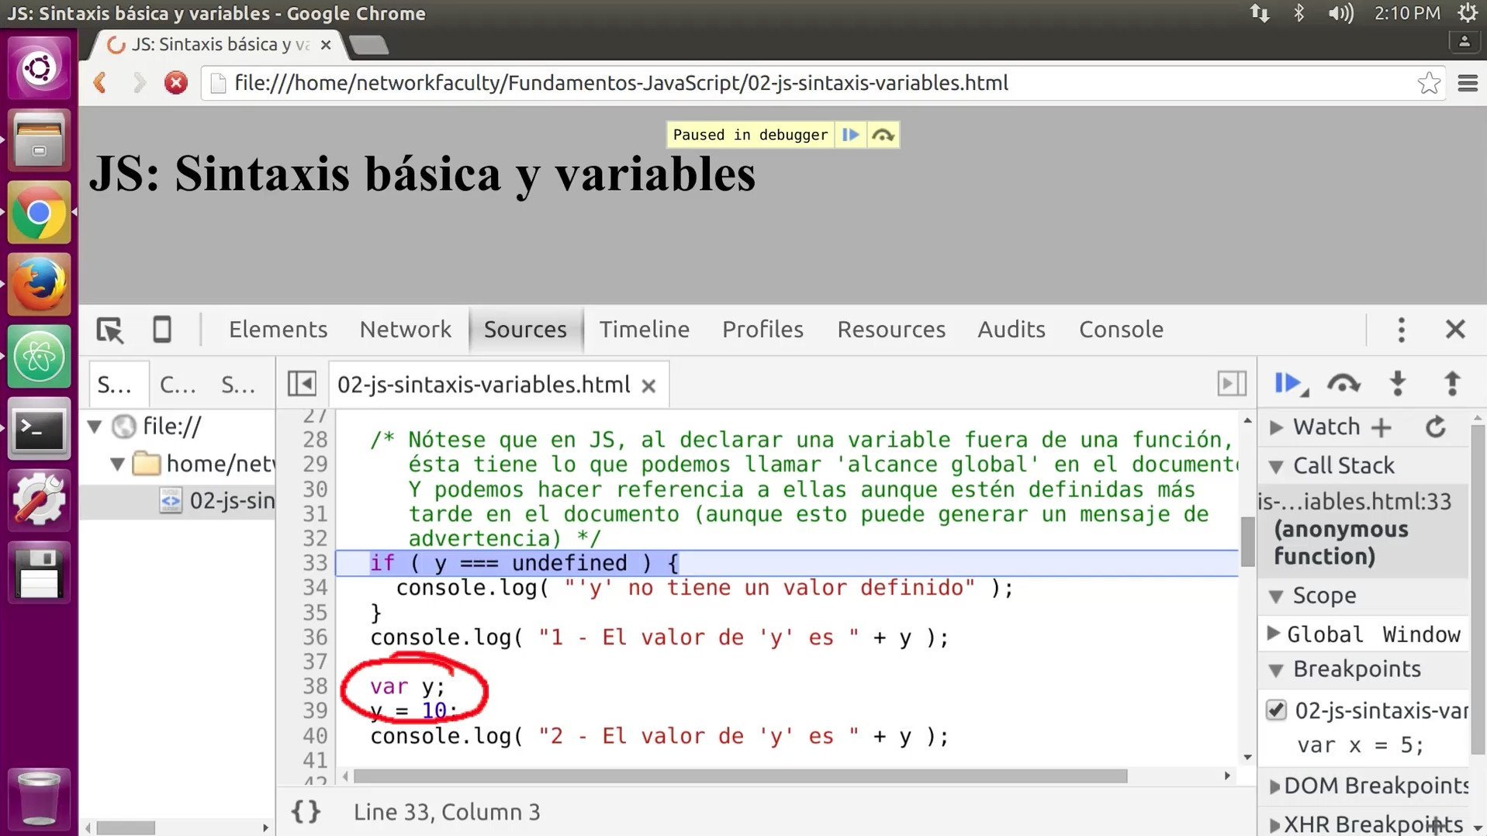Collapse the home/netw folder node

(x=117, y=464)
